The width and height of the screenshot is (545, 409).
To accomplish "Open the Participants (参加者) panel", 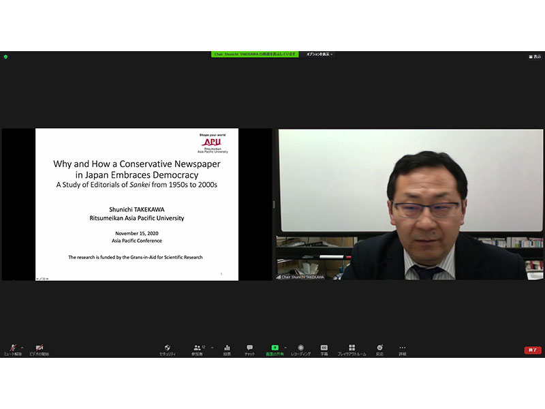I will click(198, 348).
